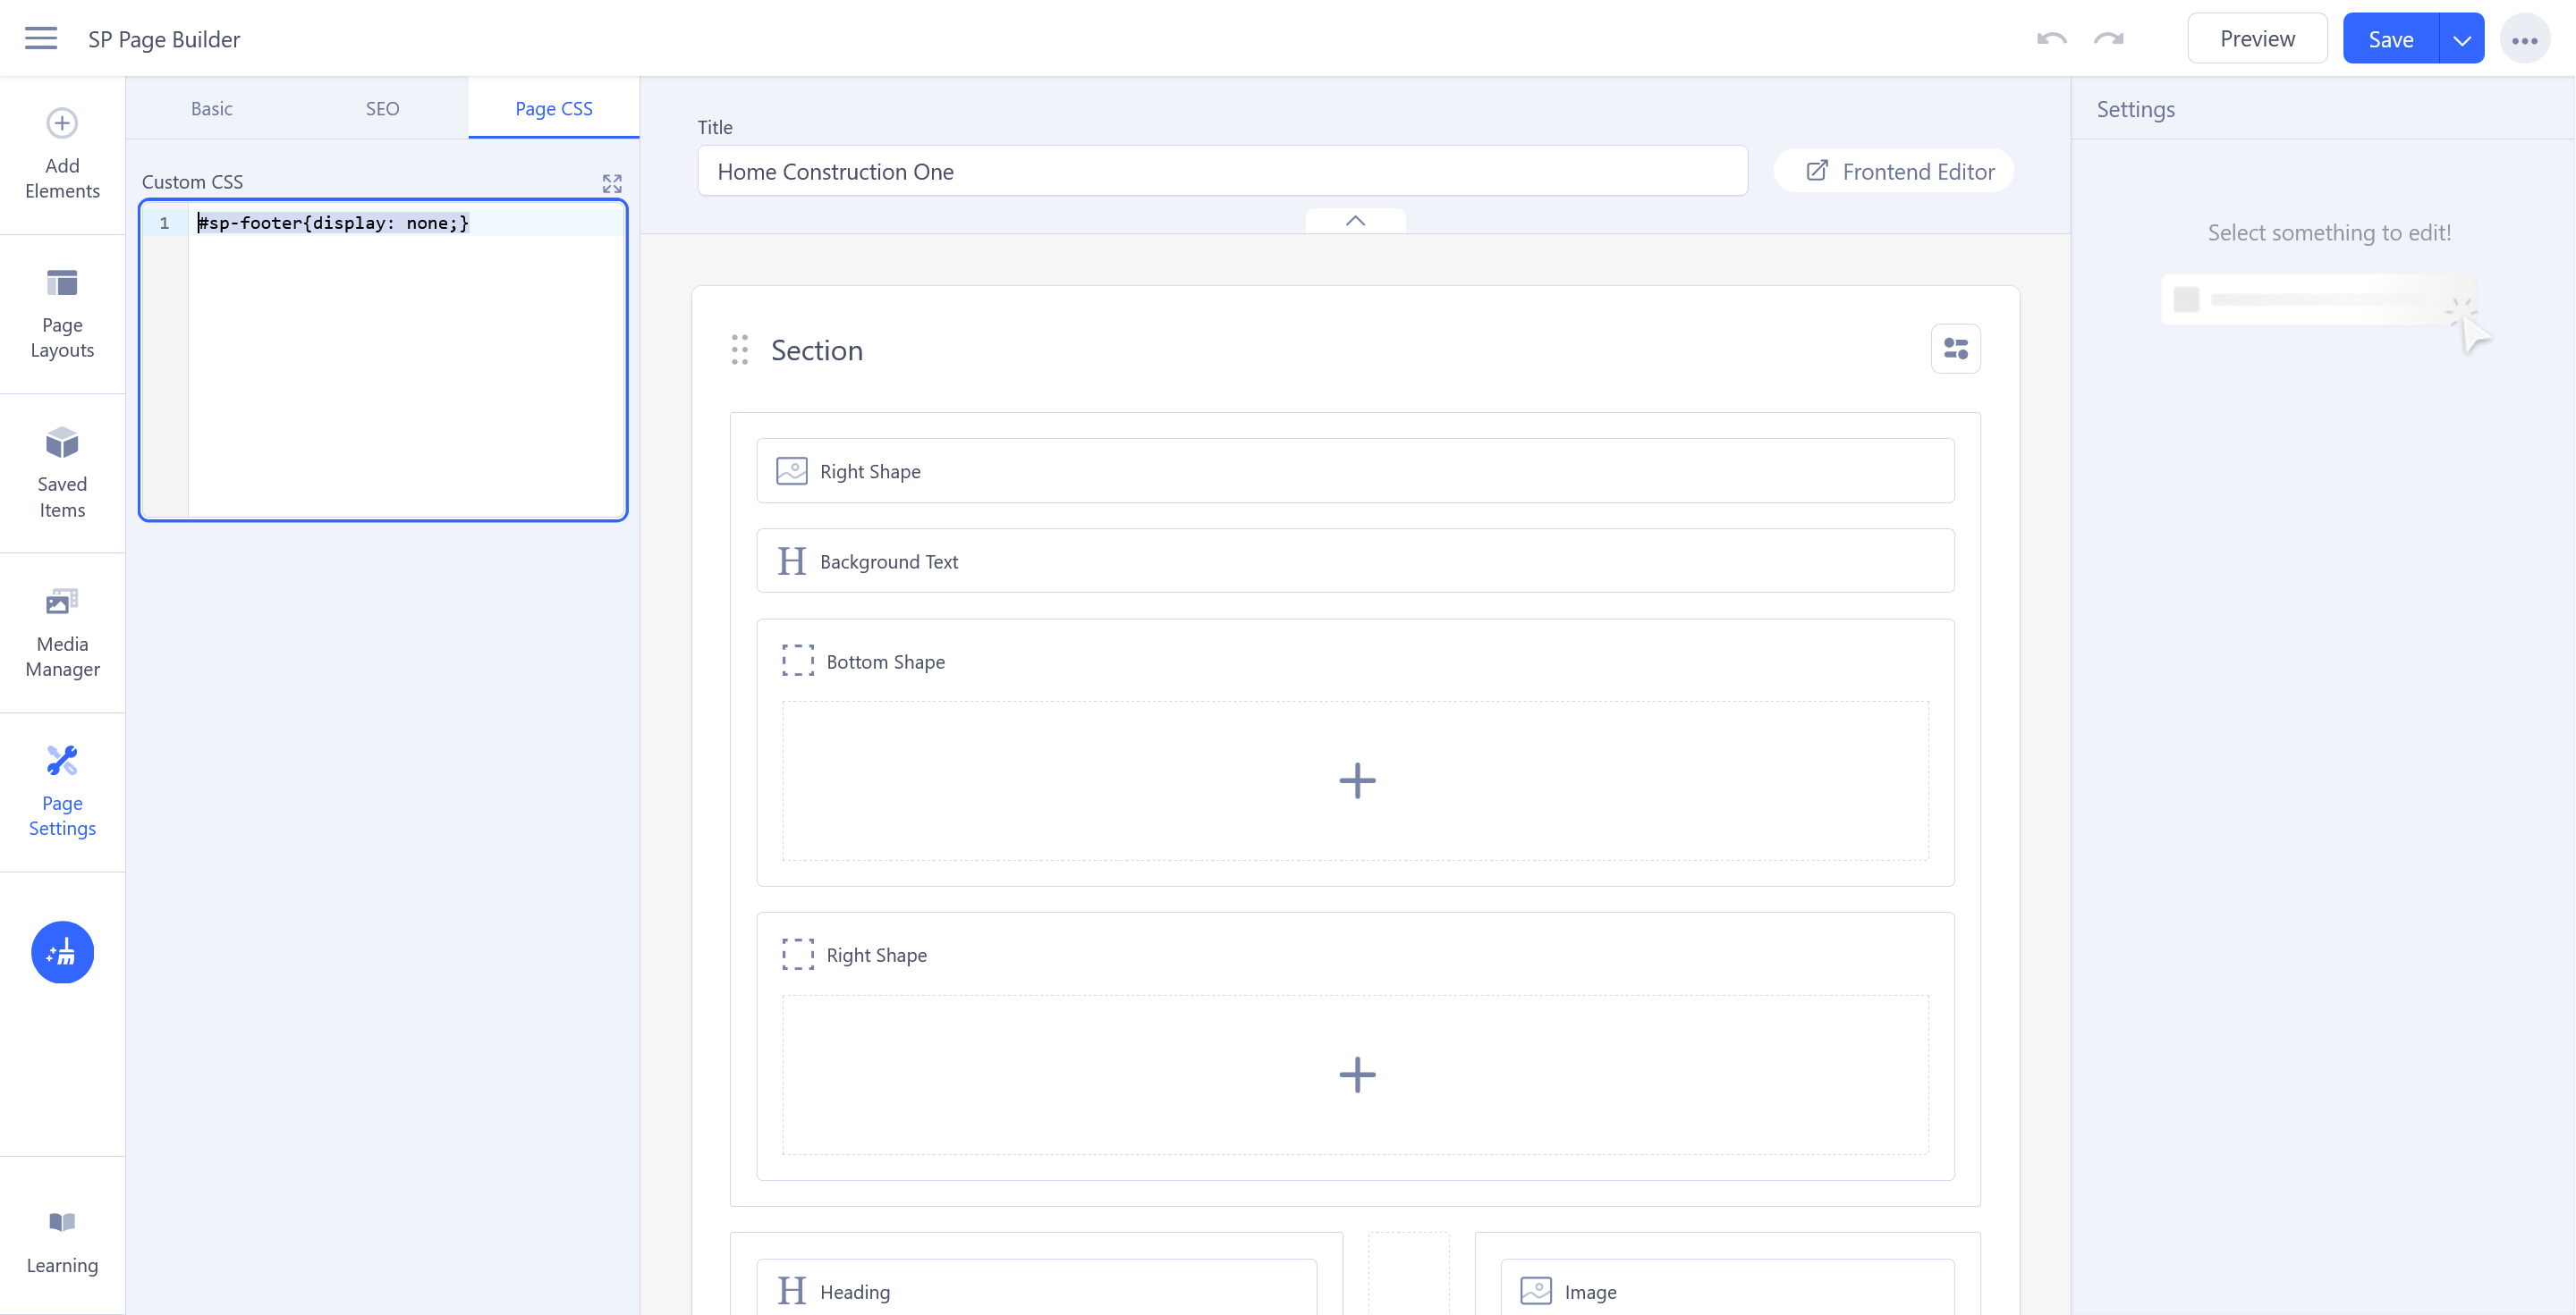The width and height of the screenshot is (2576, 1315).
Task: Open Page Layouts panel
Action: tap(62, 314)
